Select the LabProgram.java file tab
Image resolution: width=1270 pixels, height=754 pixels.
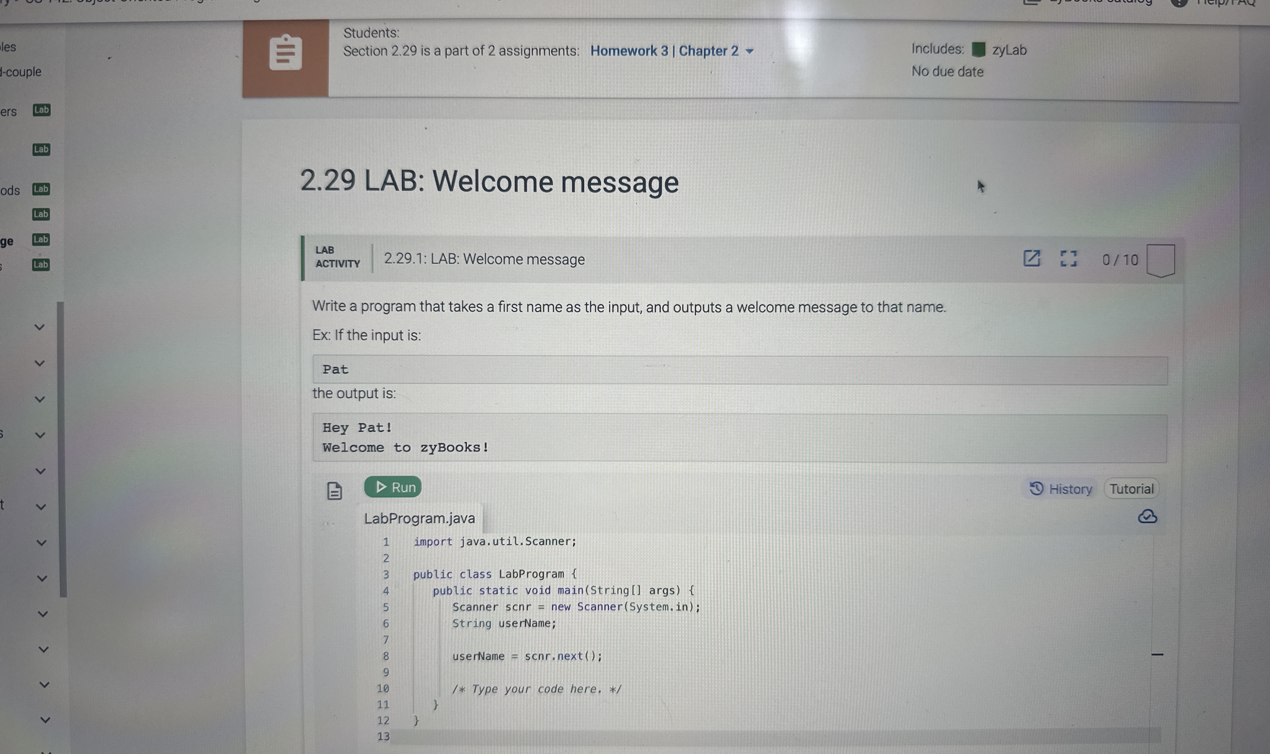point(420,518)
